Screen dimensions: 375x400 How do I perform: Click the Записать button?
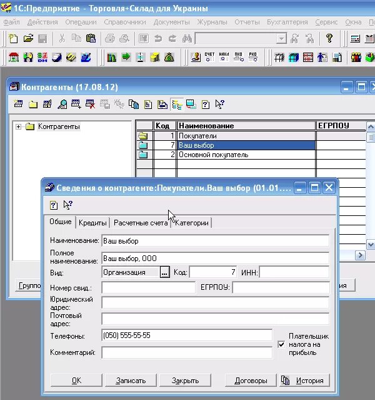tap(131, 381)
